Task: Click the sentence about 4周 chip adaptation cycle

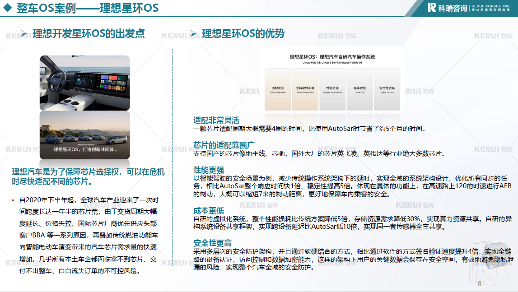Action: point(310,129)
